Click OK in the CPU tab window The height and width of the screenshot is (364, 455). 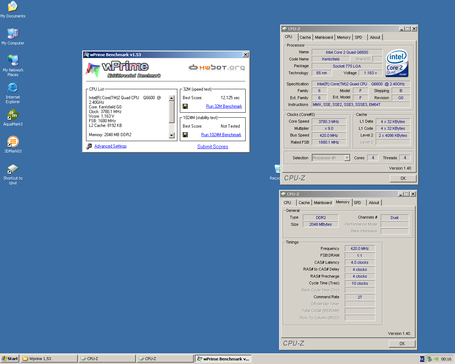pos(403,178)
